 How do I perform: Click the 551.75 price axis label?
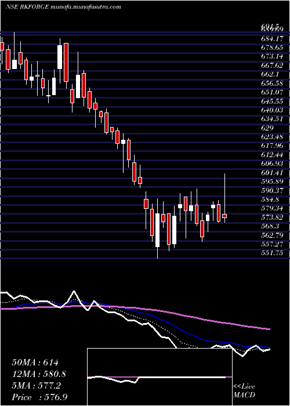(x=272, y=253)
